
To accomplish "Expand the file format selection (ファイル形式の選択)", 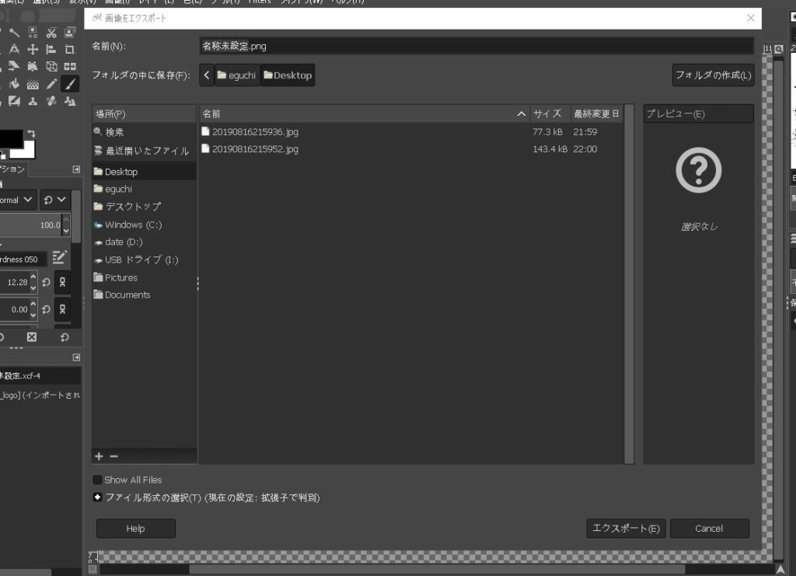I will [x=98, y=497].
